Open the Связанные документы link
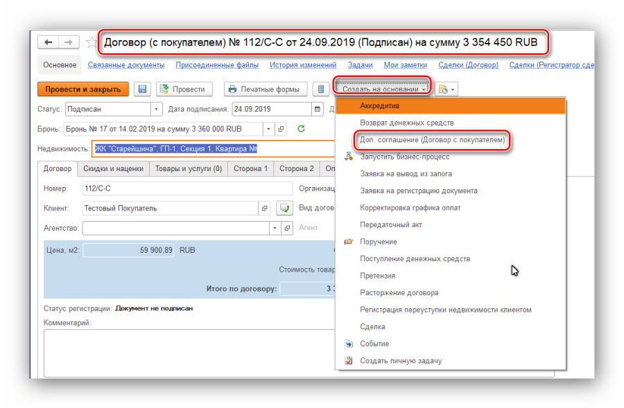624x408 pixels. [x=126, y=65]
